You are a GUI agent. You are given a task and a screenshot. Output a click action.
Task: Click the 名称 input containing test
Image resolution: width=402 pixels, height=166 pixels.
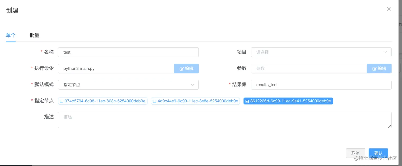pyautogui.click(x=128, y=52)
